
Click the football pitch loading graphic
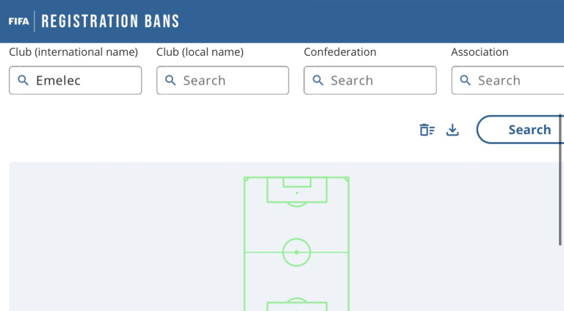(297, 244)
